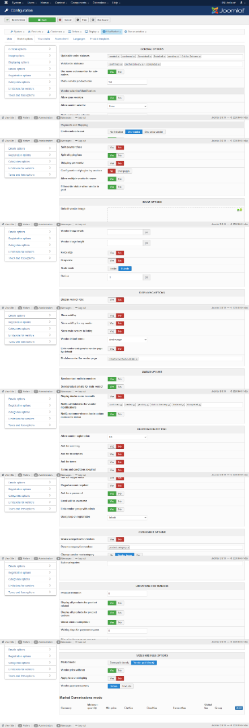
Task: Set Use same order number for sub-orders to No
Action: click(x=120, y=72)
